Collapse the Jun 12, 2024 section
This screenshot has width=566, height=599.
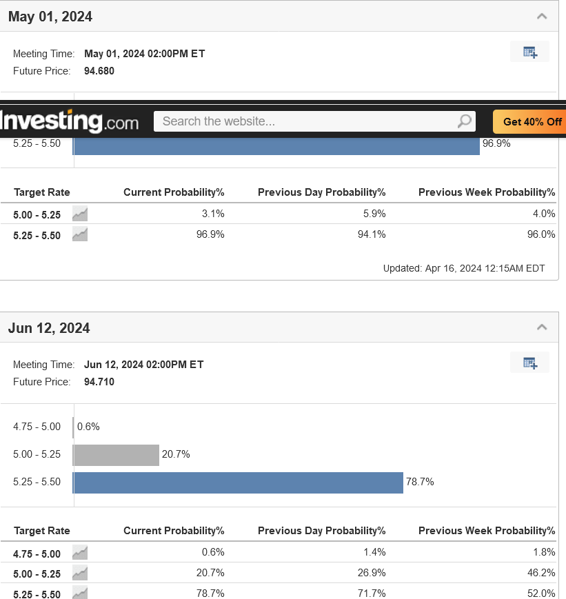pyautogui.click(x=542, y=327)
